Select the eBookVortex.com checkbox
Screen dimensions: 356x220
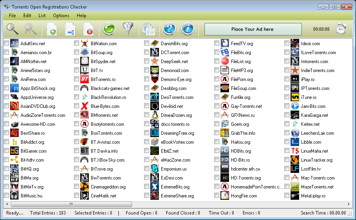coord(147,142)
